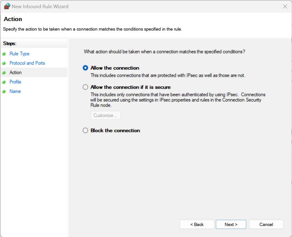Click green bullet next to Action step

(4, 73)
